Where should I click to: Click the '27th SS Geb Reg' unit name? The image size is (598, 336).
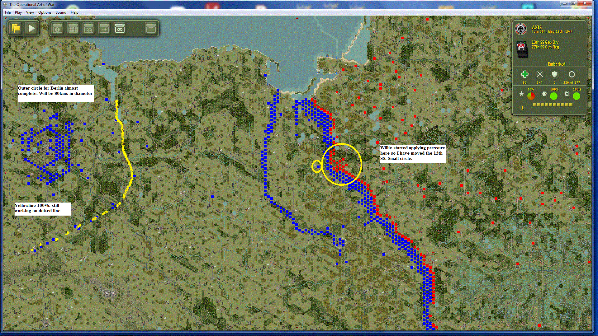[x=545, y=47]
